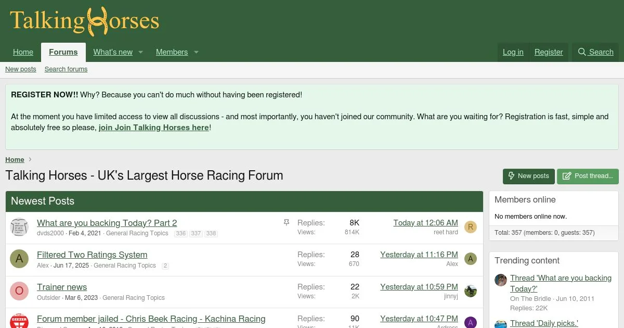Click dvds2000's avatar thumbnail
Viewport: 624px width, 328px height.
point(19,227)
